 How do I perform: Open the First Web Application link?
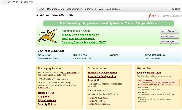(x=48, y=58)
